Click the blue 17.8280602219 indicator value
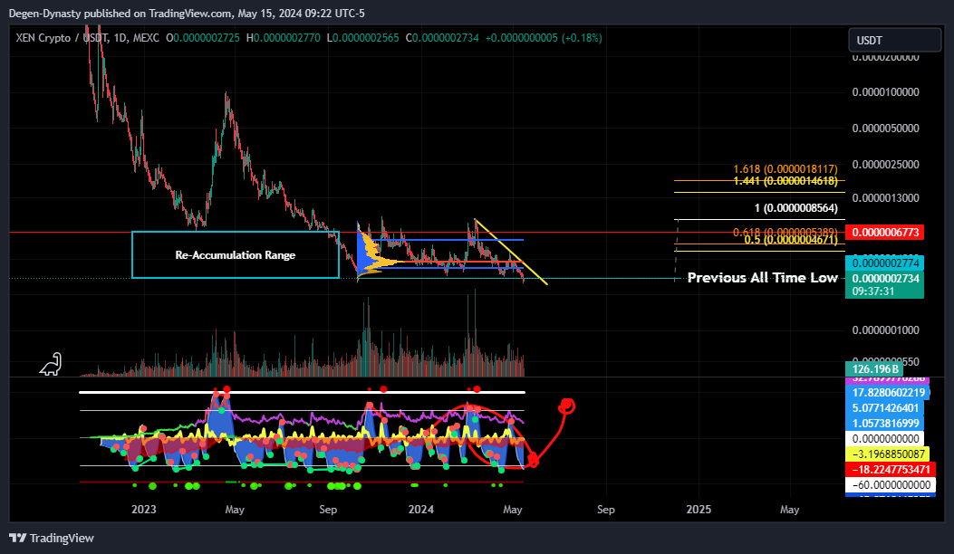 click(x=888, y=393)
